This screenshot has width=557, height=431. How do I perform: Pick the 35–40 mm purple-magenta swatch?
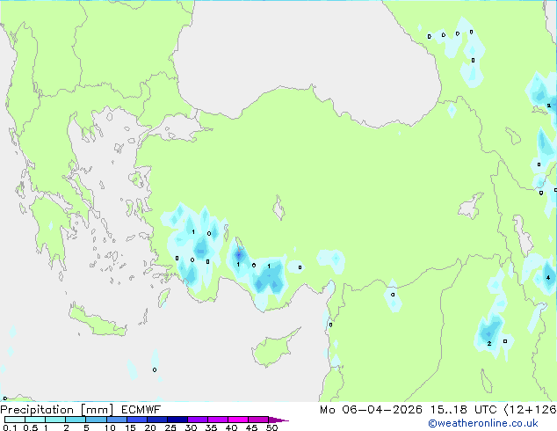click(217, 420)
